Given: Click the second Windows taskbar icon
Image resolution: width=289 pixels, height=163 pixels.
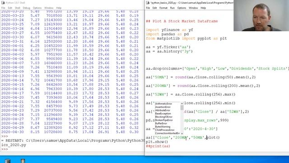Looking at the screenshot, I should click(23, 161).
